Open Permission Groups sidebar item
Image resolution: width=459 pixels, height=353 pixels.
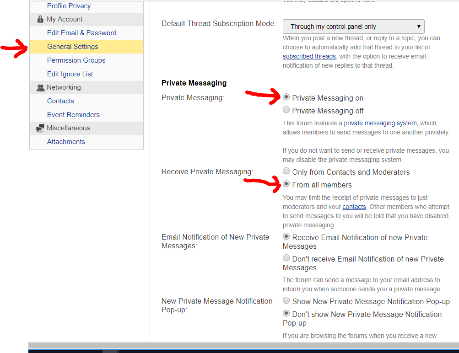click(76, 60)
